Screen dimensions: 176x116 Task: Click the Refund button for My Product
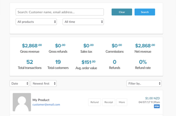(x=94, y=102)
